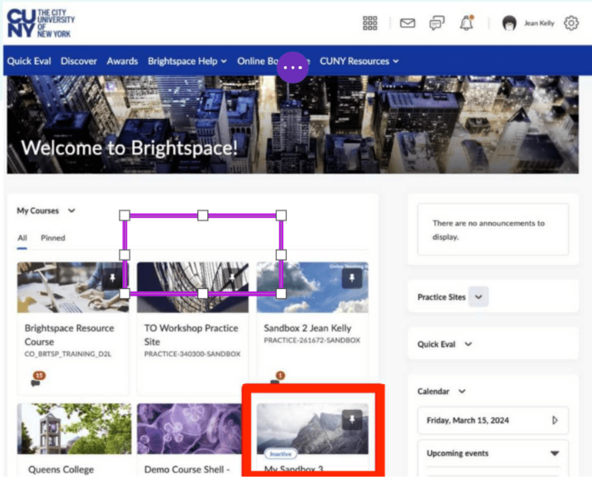Viewport: 592px width, 482px height.
Task: Click PRACTICE-340300-SANDBOX course code text
Action: coord(192,354)
